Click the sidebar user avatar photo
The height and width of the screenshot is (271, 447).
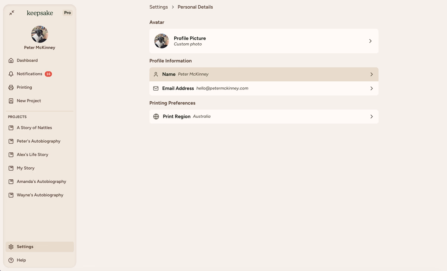tap(39, 34)
